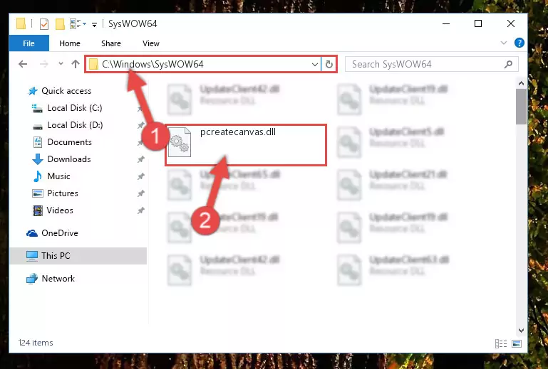Switch to Details view via status bar icon
Screen dimensions: 548x369
[501, 344]
